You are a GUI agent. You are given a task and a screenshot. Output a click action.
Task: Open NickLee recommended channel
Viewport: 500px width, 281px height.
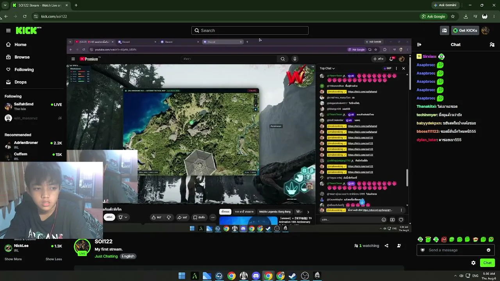(33, 248)
